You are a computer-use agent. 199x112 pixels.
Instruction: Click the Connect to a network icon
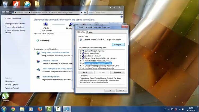tap(38, 61)
